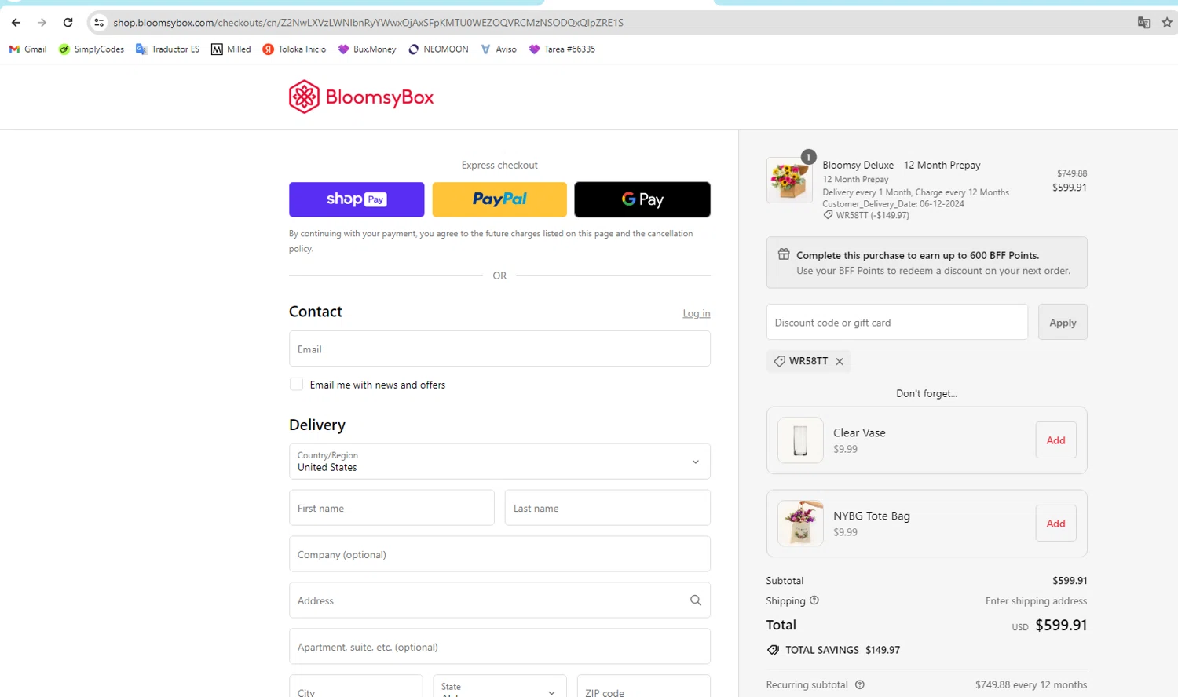Screen dimensions: 1178x697
Task: Click 'Enter shipping address' text
Action: tap(1037, 600)
